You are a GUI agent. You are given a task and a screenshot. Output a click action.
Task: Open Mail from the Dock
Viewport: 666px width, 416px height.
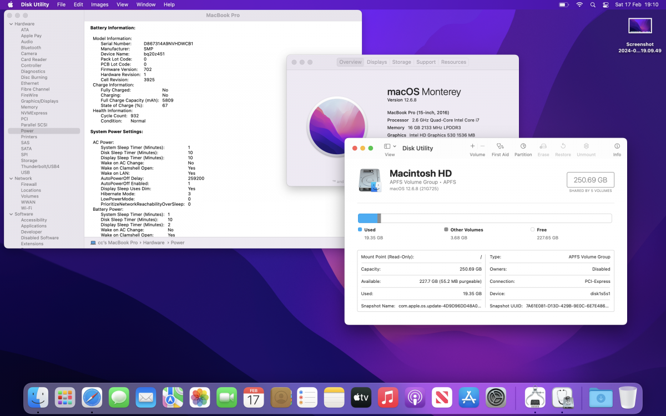coord(146,397)
